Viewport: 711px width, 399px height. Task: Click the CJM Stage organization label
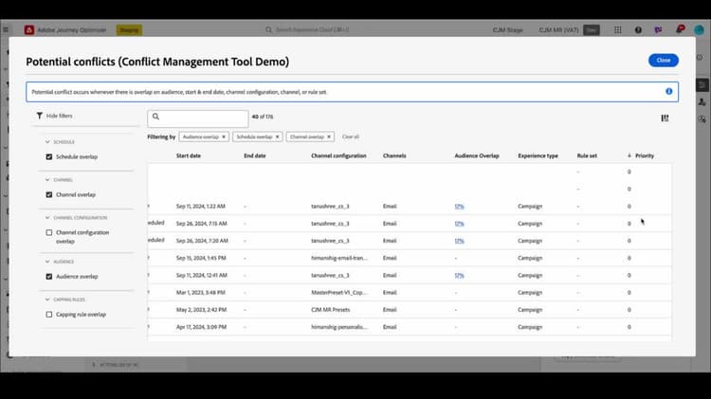[508, 30]
